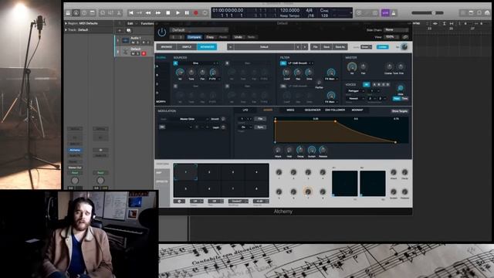This screenshot has width=494, height=278.
Task: Open the first FX Main dropdown
Action: coord(331,79)
